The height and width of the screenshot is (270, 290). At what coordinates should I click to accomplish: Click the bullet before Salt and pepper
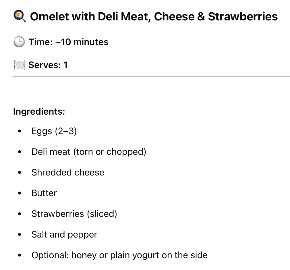pyautogui.click(x=20, y=234)
